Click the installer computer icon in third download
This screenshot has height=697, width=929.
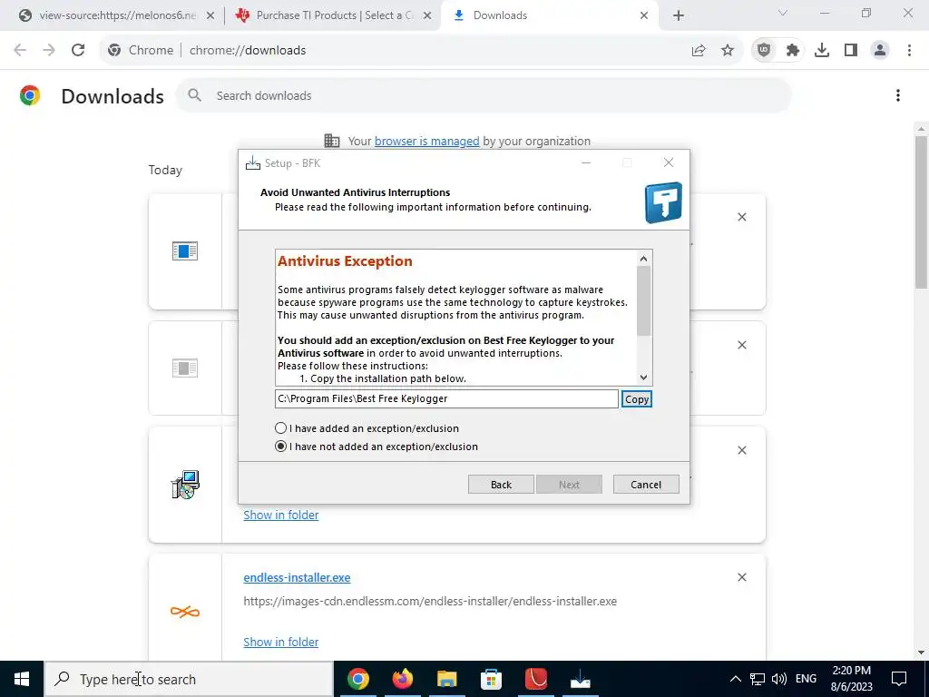coord(185,485)
